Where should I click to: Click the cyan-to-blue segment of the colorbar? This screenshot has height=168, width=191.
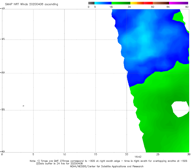tap(103, 3)
